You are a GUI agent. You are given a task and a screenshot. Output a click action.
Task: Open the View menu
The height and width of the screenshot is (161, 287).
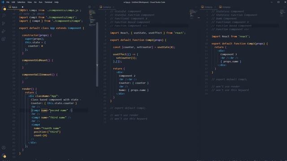coord(30,2)
